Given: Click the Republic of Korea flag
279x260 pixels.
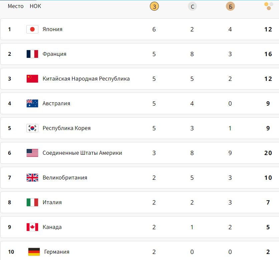Looking at the screenshot, I should [x=32, y=128].
